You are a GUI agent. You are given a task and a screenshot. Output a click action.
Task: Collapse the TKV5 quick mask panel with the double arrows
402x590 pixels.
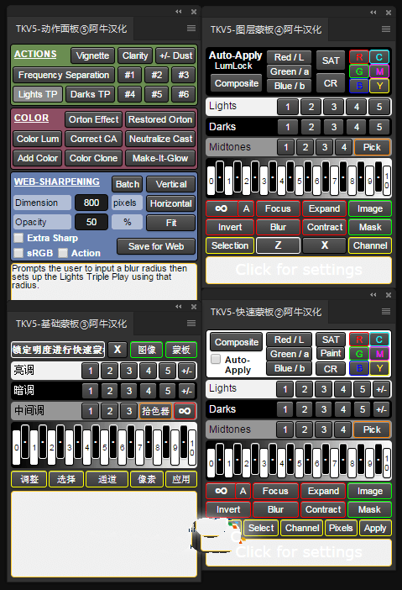[x=373, y=295]
